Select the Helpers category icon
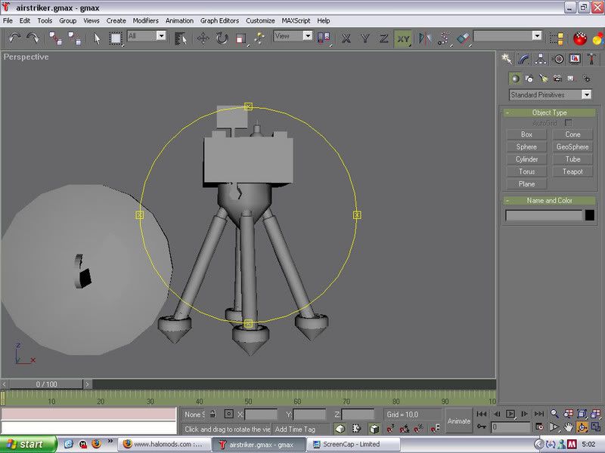605x453 pixels. pos(572,79)
